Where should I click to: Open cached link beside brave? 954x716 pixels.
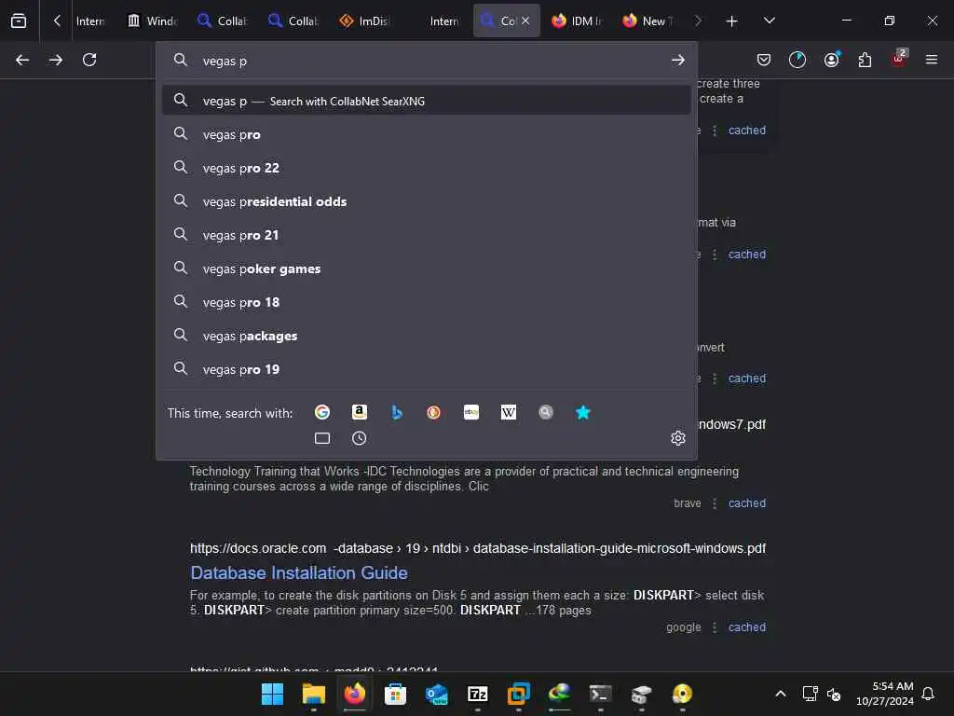[x=746, y=503]
